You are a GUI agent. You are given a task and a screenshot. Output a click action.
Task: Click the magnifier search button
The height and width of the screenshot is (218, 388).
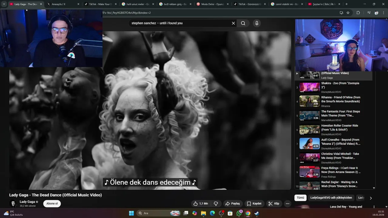[243, 23]
